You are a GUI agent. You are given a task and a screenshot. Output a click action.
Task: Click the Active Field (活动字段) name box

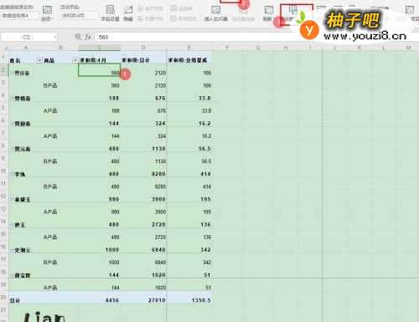point(79,16)
